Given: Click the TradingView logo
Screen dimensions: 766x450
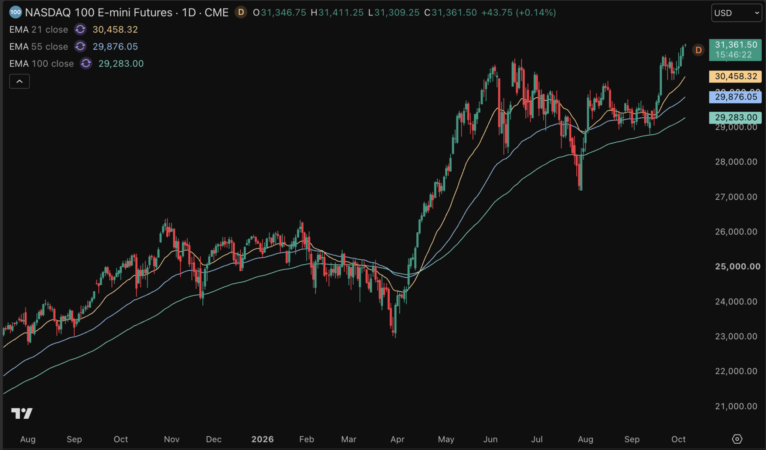Looking at the screenshot, I should click(22, 414).
